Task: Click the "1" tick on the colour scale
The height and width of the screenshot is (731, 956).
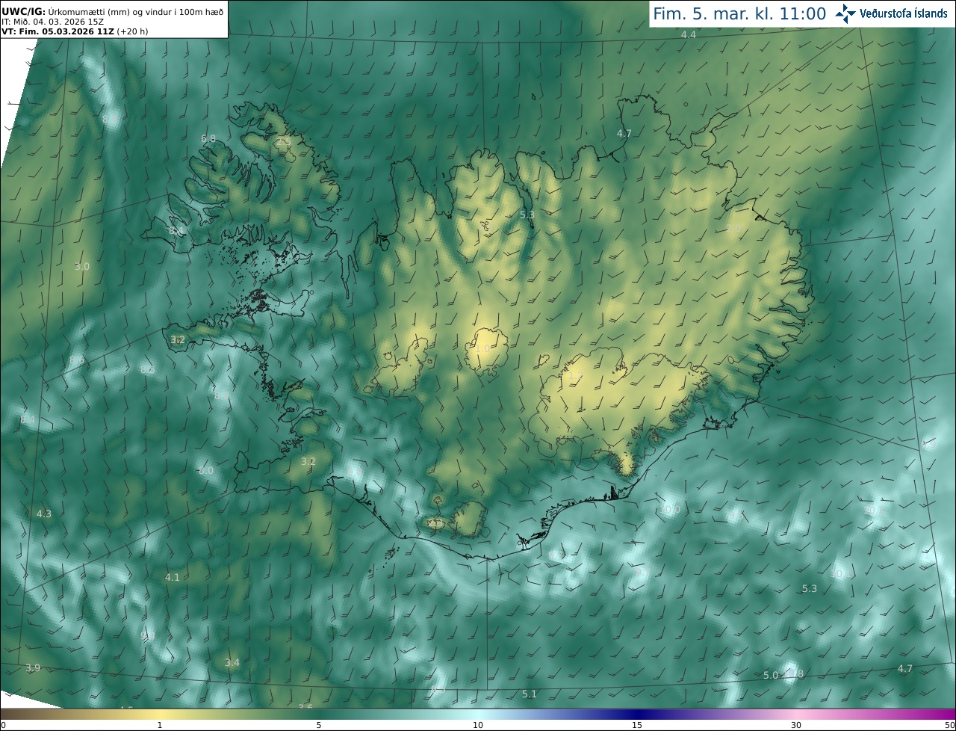Action: [159, 725]
